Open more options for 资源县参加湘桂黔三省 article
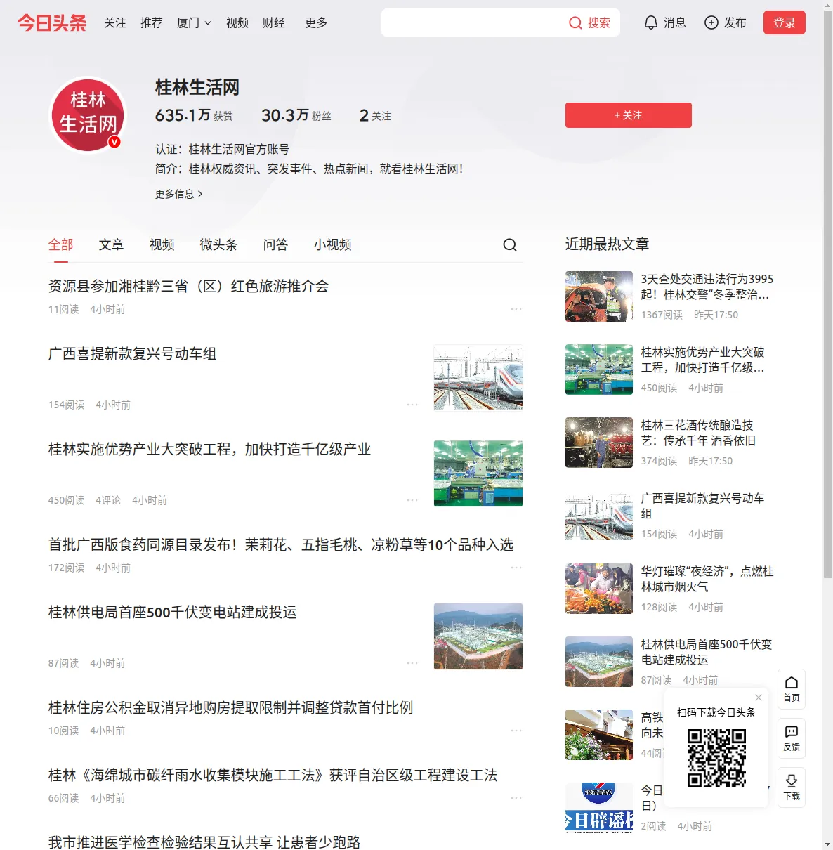Screen dimensions: 833x850 pyautogui.click(x=516, y=309)
